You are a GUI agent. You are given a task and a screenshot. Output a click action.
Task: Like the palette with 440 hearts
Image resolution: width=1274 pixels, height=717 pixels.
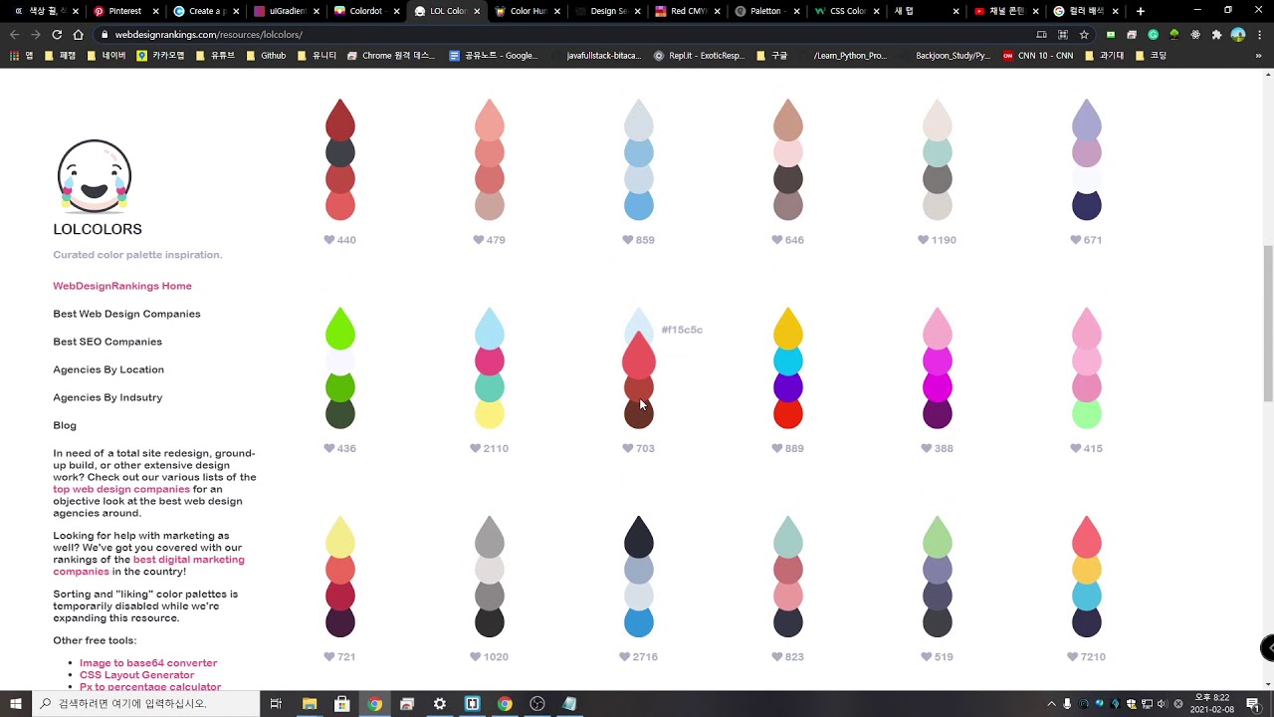pos(329,240)
